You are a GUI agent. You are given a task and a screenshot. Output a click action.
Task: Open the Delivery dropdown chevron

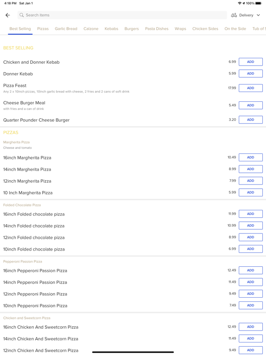pos(258,15)
